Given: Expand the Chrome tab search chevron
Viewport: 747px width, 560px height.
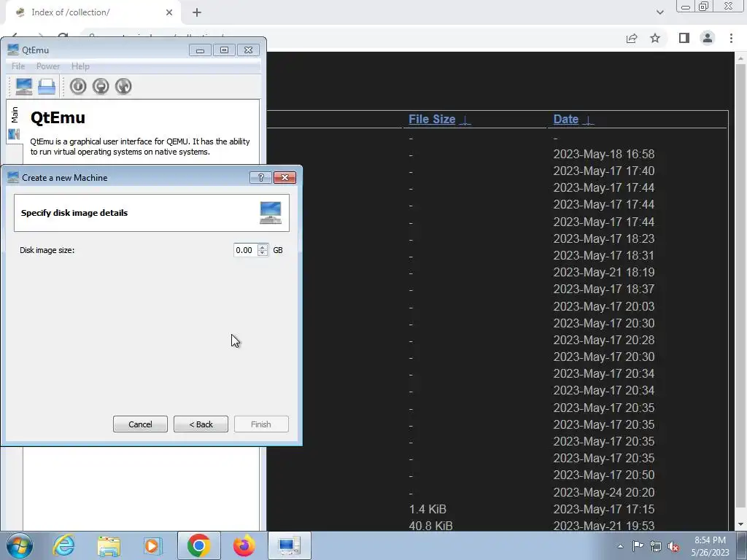Looking at the screenshot, I should (x=659, y=12).
